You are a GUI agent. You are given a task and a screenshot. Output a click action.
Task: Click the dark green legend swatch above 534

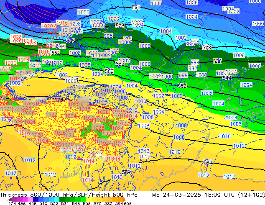coord(62,200)
